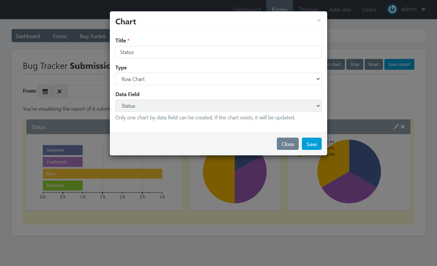Navigate to the Dashboard breadcrumb link
This screenshot has width=437, height=266.
28,36
